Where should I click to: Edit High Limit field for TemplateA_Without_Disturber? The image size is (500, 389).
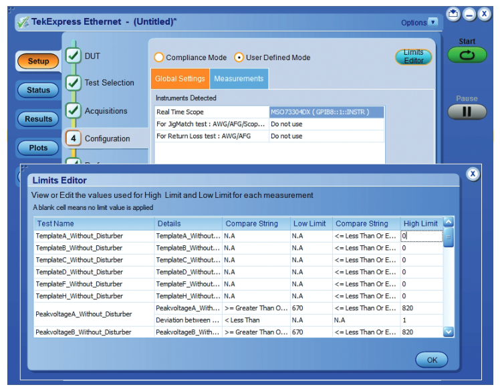[x=420, y=236]
